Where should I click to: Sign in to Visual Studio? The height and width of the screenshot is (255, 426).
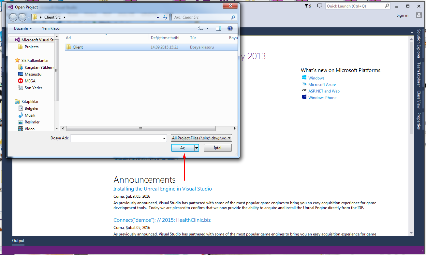(x=402, y=15)
